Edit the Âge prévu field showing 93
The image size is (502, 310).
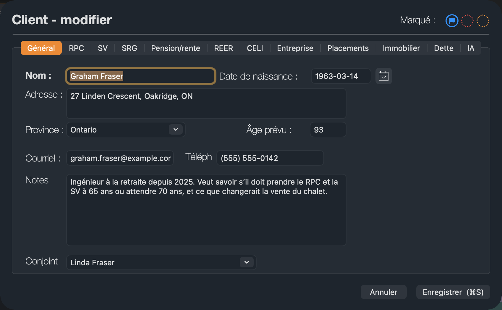coord(328,130)
